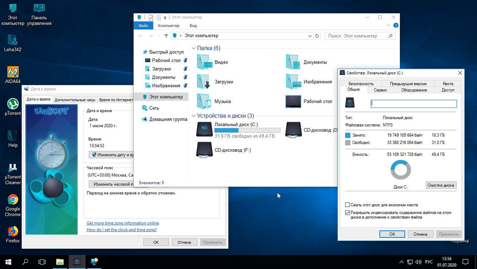477x269 pixels.
Task: Uncheck Разрешить индексировать содержимое файлов
Action: tap(347, 213)
